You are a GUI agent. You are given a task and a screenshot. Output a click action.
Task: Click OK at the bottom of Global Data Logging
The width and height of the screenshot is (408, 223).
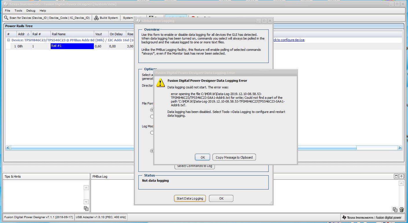(221, 198)
